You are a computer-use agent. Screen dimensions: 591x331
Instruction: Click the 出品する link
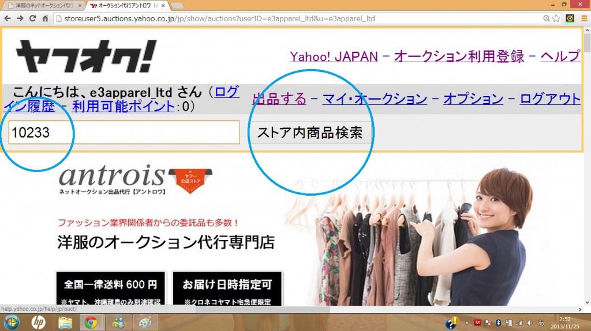[279, 99]
